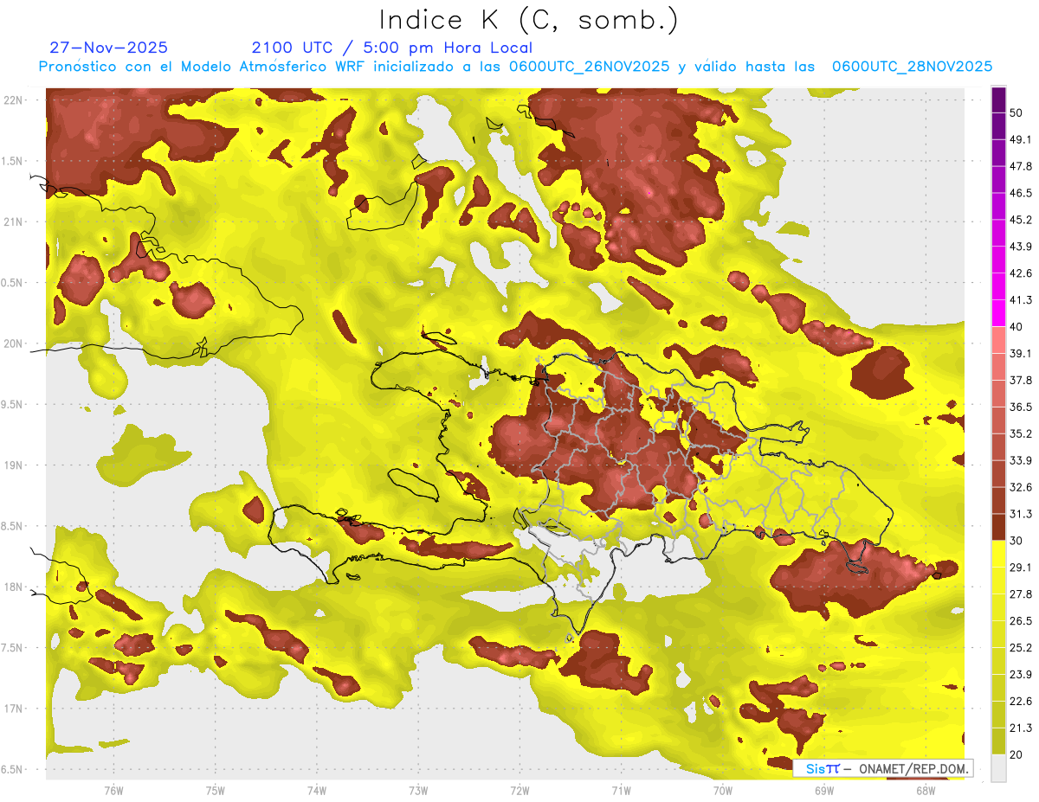Click the 32.6 legend value

pyautogui.click(x=1021, y=487)
